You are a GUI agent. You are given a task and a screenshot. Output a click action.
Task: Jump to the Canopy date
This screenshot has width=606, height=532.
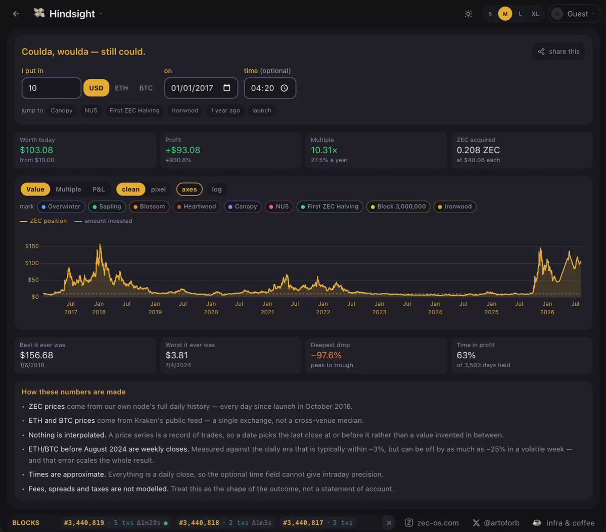(x=62, y=111)
